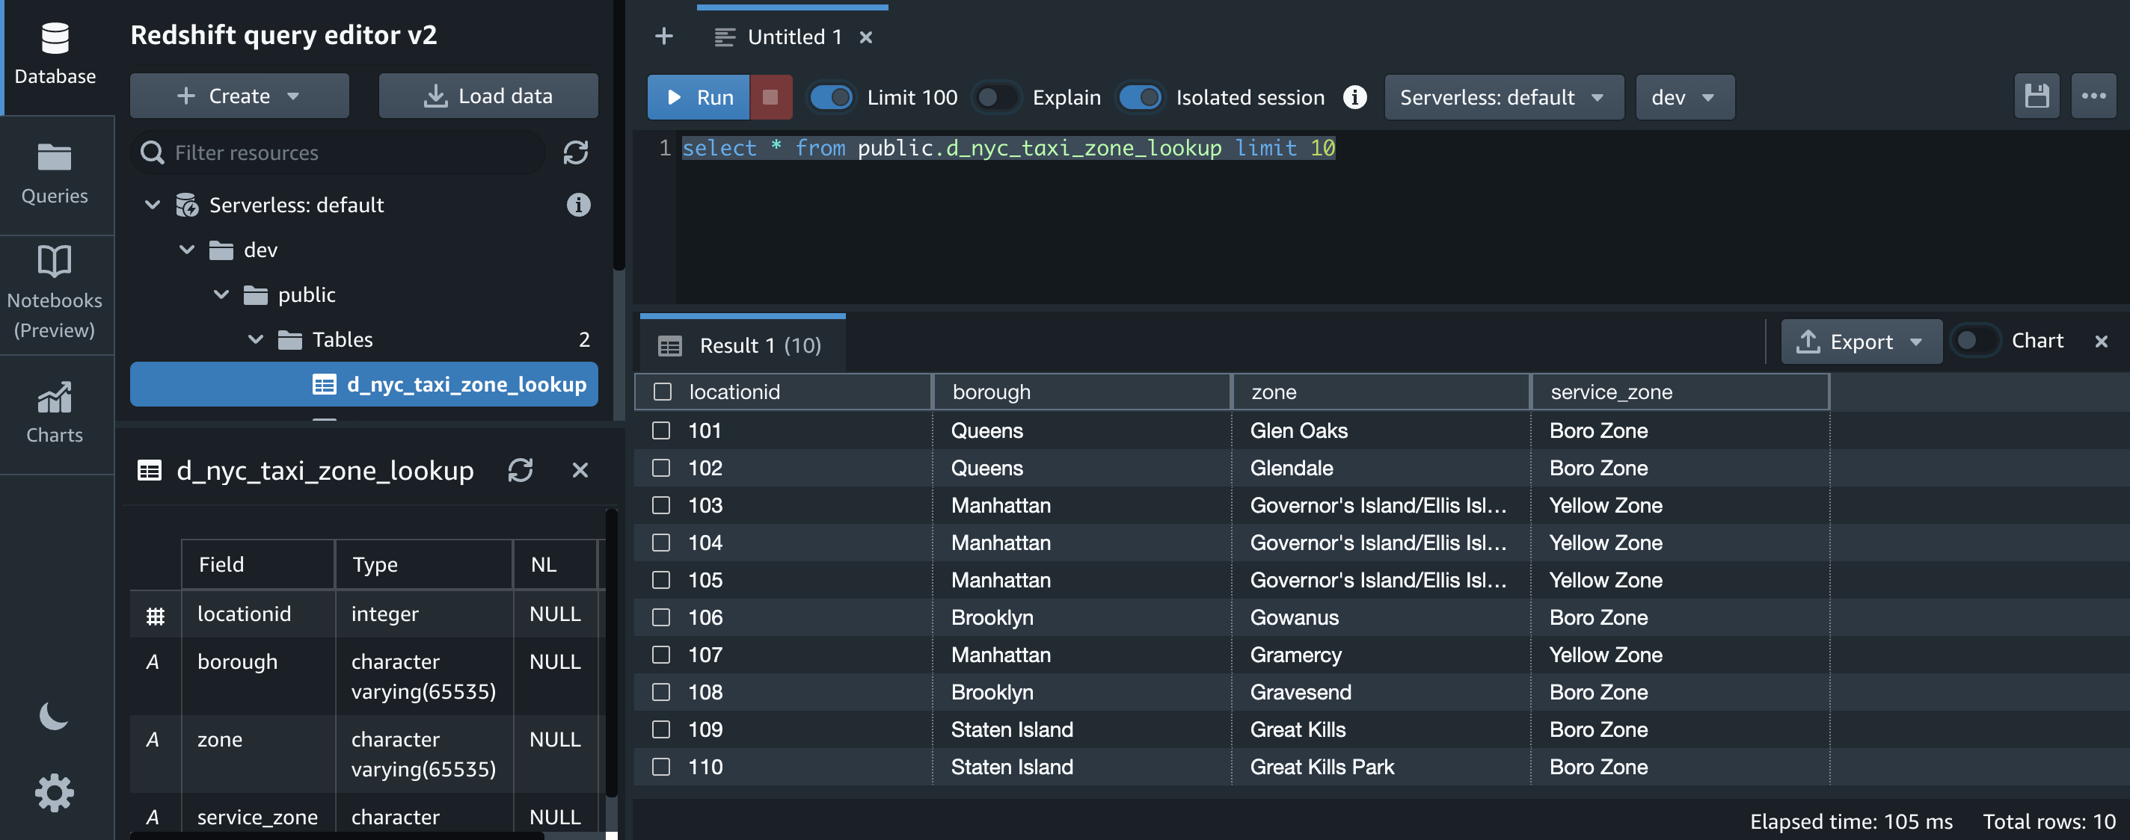Check the row 103 checkbox
2130x840 pixels.
[x=660, y=504]
